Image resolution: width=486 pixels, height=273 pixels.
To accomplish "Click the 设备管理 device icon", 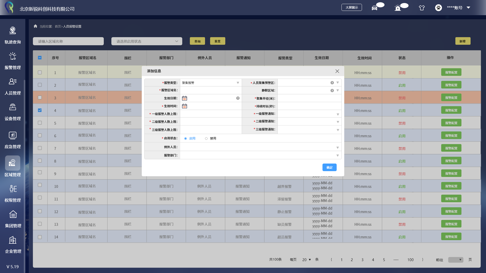I will (13, 107).
